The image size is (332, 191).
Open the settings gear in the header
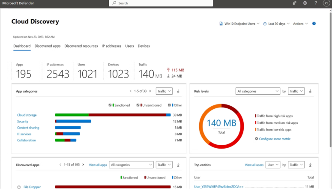(305, 3)
